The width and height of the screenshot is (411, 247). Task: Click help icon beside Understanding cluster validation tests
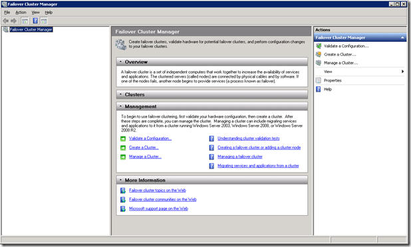[x=211, y=139]
